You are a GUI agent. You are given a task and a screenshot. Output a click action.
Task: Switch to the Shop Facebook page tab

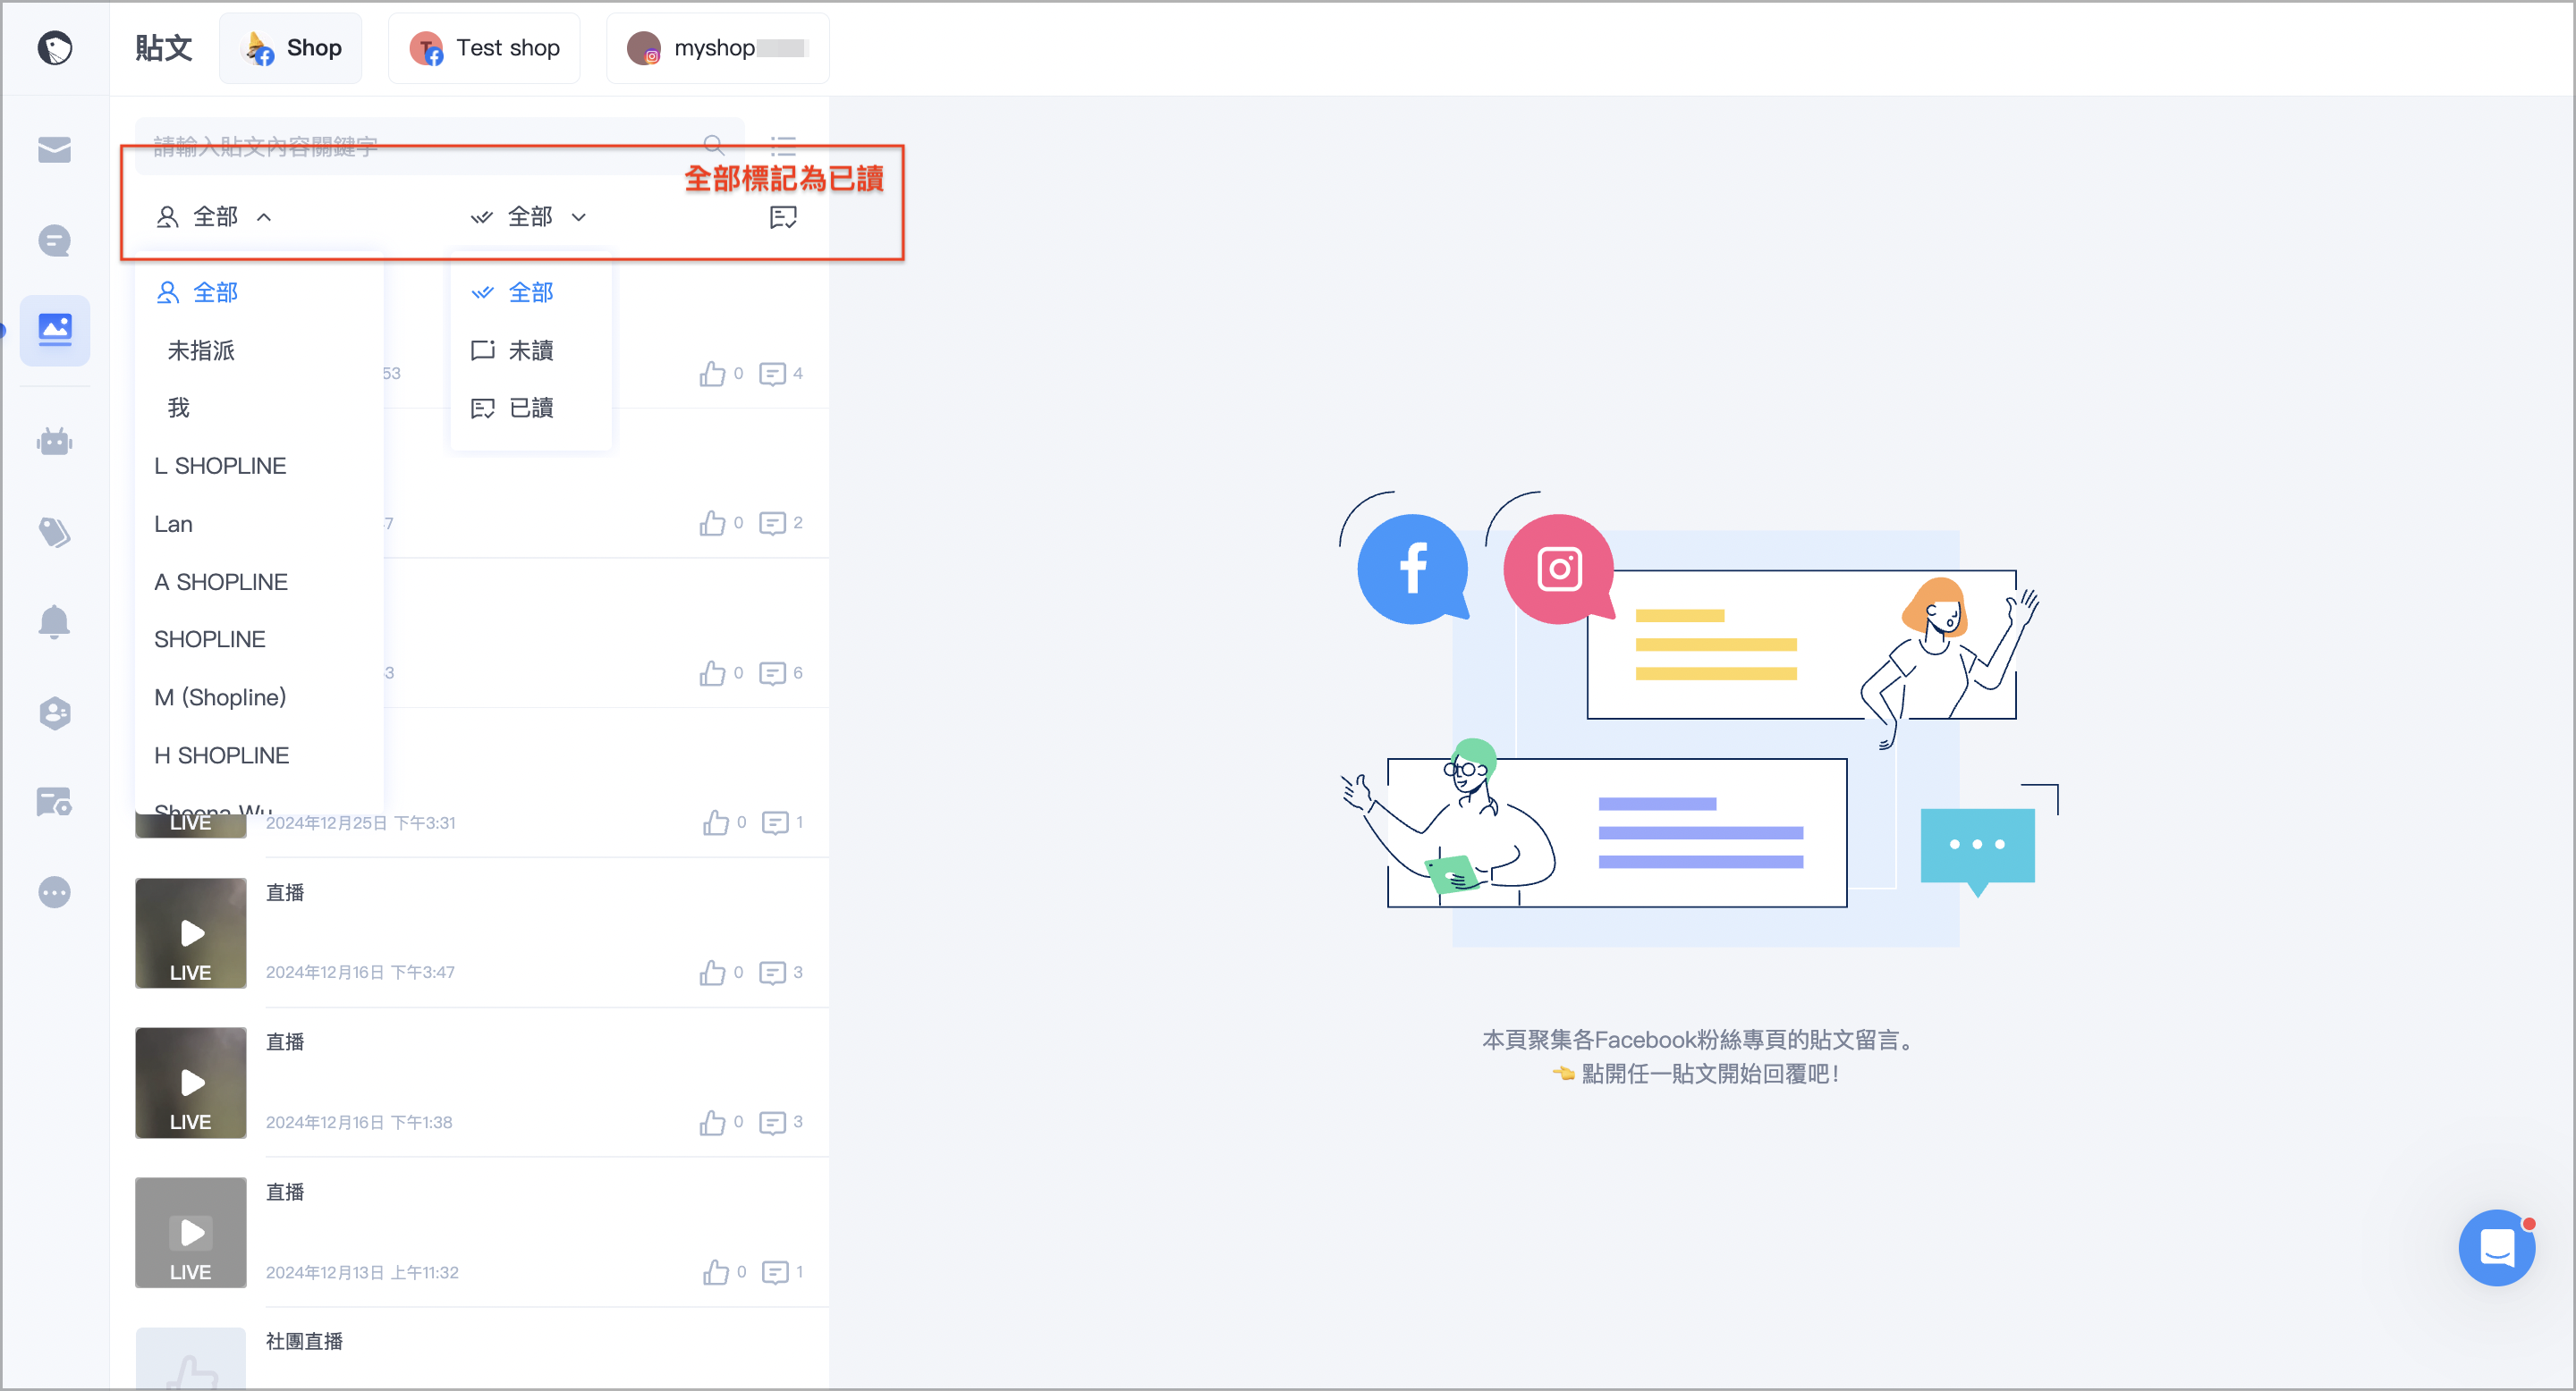pos(291,48)
